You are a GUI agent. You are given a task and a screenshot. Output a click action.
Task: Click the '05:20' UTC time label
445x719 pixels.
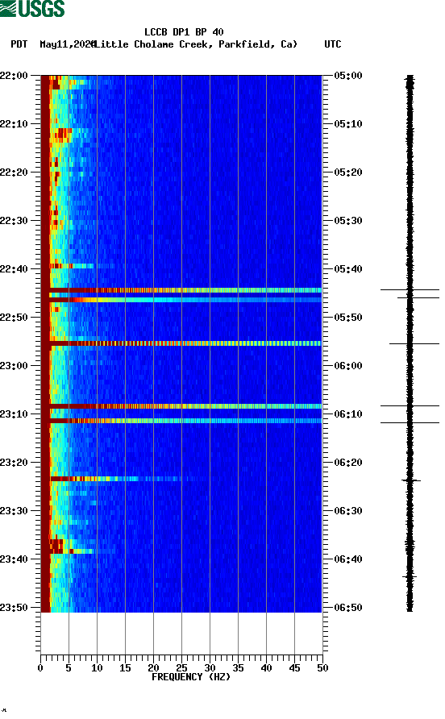tap(348, 172)
